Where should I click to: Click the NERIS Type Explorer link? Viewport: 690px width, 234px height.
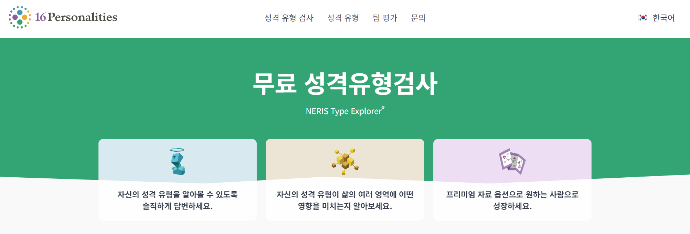(343, 112)
